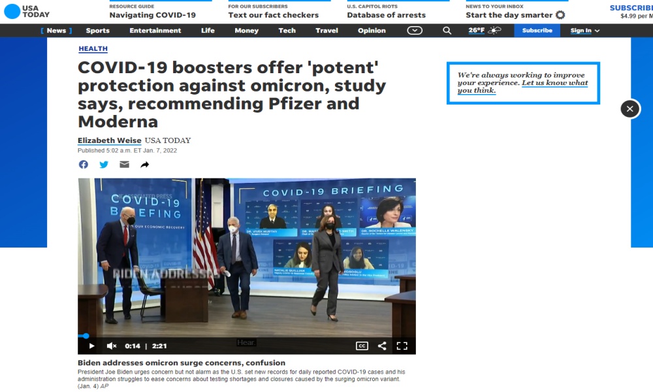Check the 26°F weather widget
The image size is (653, 392).
coord(485,31)
